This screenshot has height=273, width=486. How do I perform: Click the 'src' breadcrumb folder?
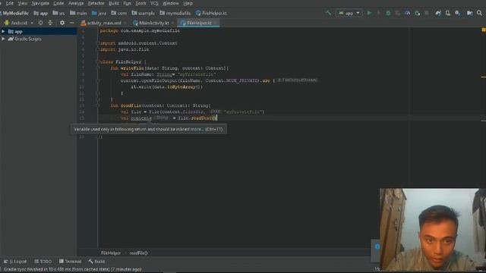tap(58, 13)
